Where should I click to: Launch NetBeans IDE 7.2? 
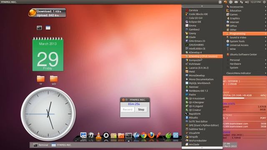202,91
